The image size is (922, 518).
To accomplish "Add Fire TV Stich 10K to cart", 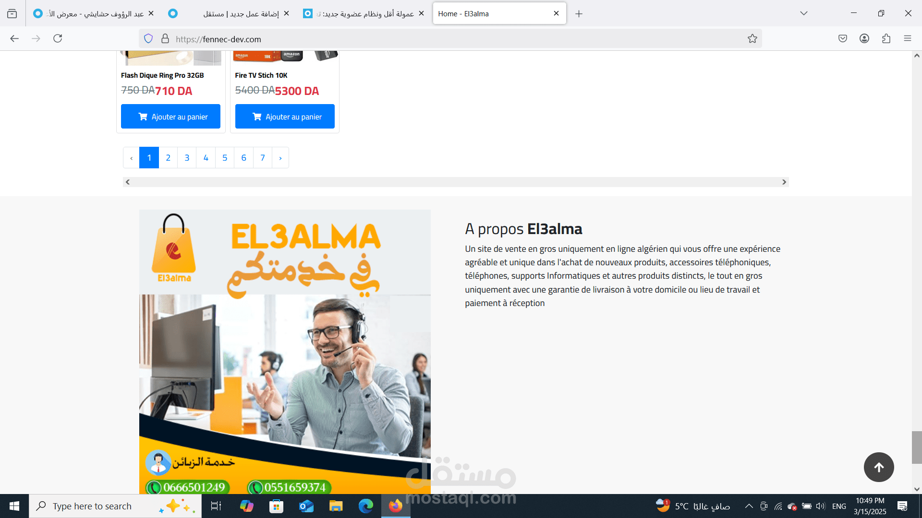I will pos(285,117).
